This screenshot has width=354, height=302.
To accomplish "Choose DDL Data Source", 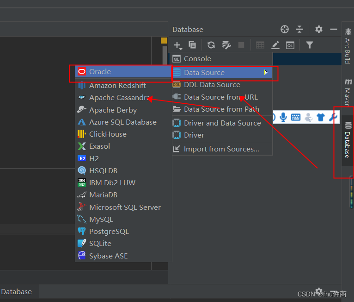I will click(222, 85).
